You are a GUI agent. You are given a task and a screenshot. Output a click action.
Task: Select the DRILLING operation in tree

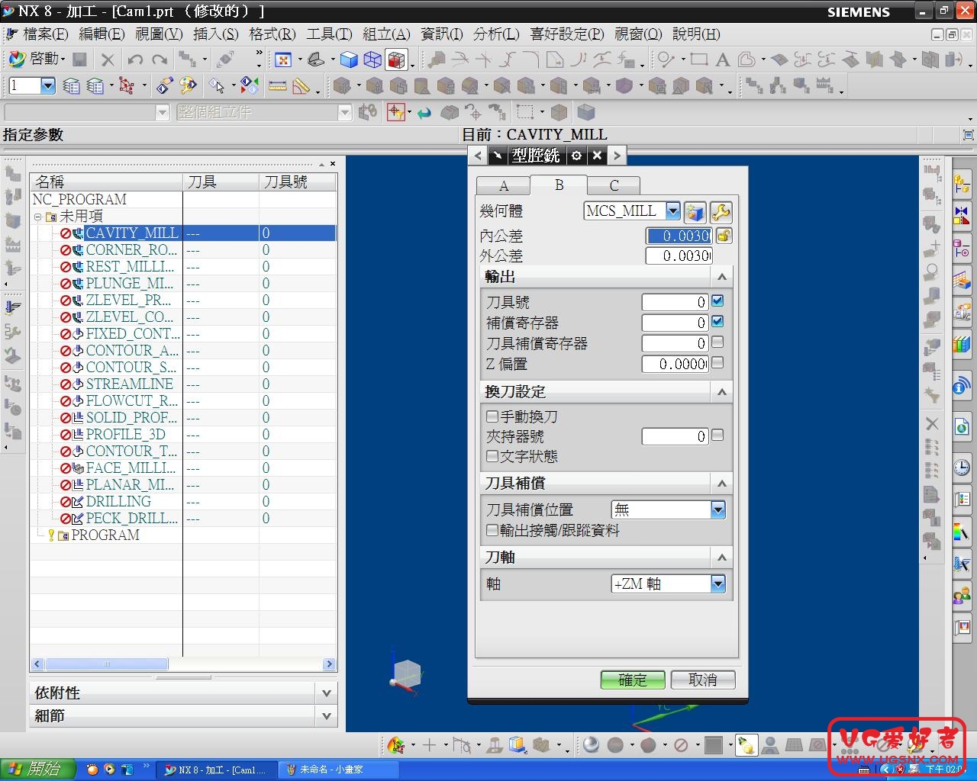[118, 501]
